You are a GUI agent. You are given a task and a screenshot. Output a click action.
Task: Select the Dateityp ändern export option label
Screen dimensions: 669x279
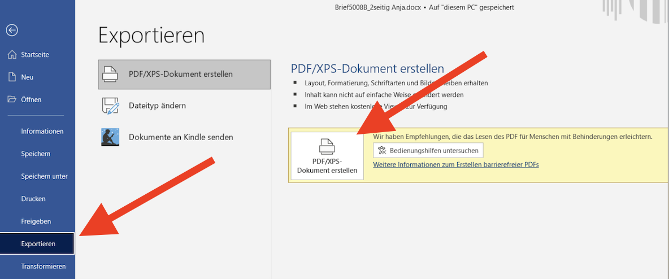pos(157,106)
